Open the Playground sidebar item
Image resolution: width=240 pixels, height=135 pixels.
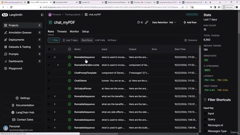click(x=22, y=68)
